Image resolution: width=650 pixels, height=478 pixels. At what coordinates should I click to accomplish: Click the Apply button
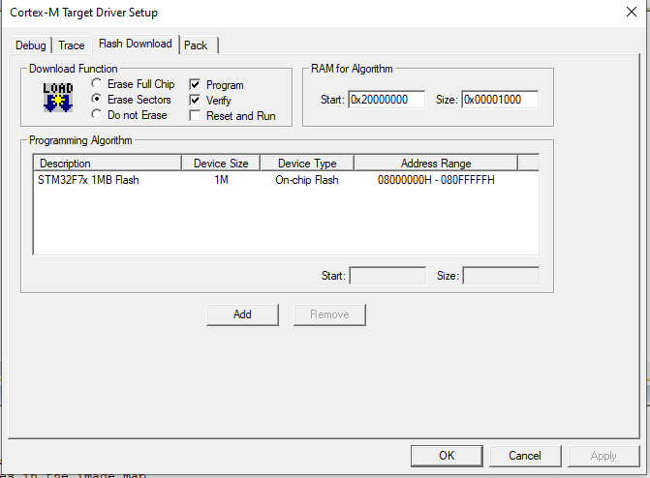click(x=604, y=456)
